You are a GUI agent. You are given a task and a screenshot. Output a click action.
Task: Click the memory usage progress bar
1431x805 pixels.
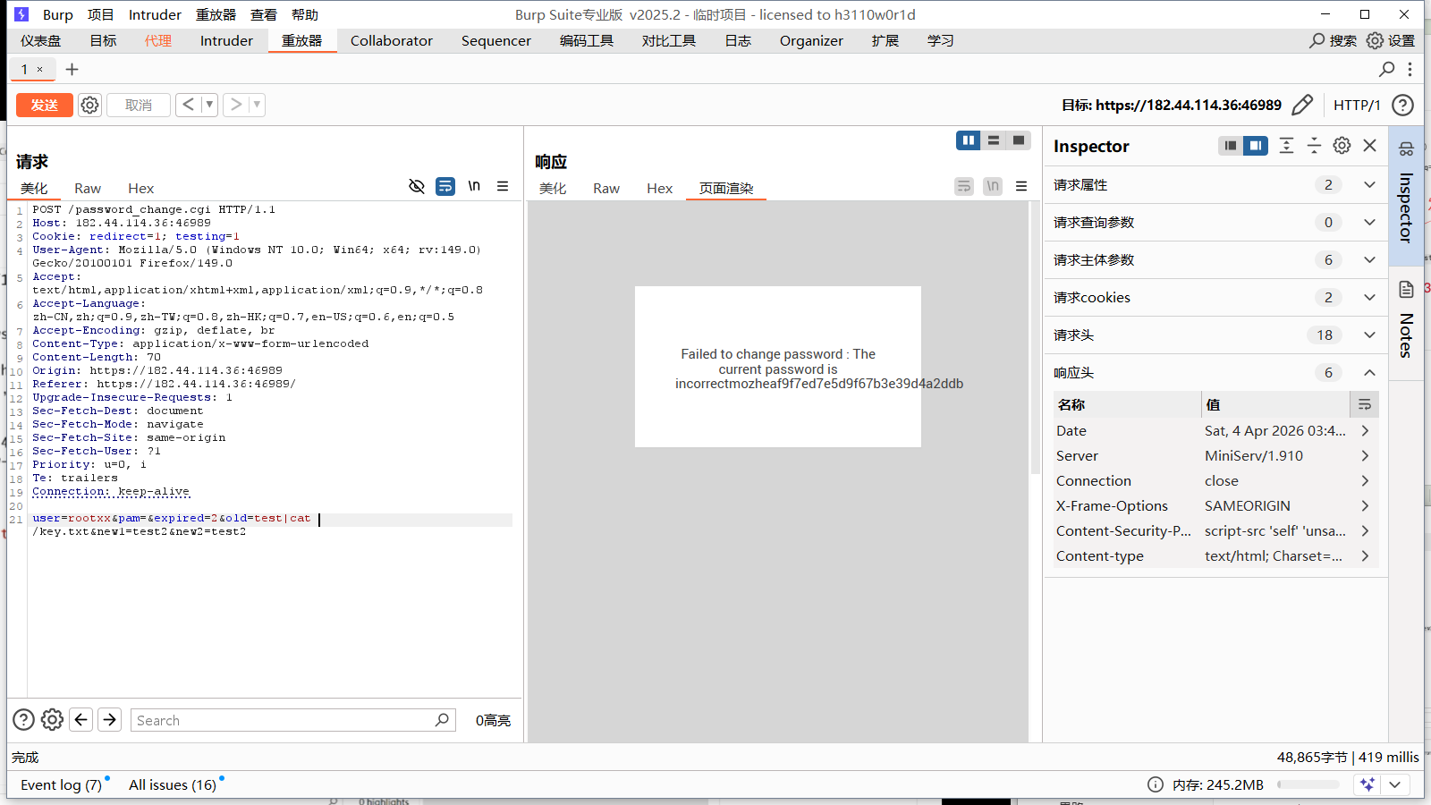click(1308, 784)
